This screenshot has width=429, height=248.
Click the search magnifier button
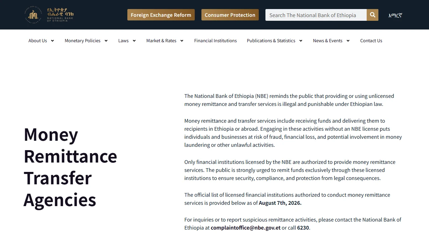pyautogui.click(x=372, y=15)
